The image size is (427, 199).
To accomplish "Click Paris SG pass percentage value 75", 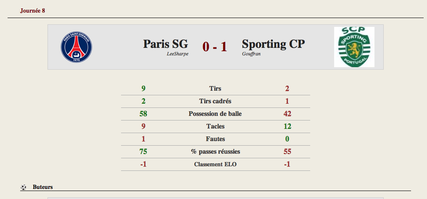I will point(143,152).
